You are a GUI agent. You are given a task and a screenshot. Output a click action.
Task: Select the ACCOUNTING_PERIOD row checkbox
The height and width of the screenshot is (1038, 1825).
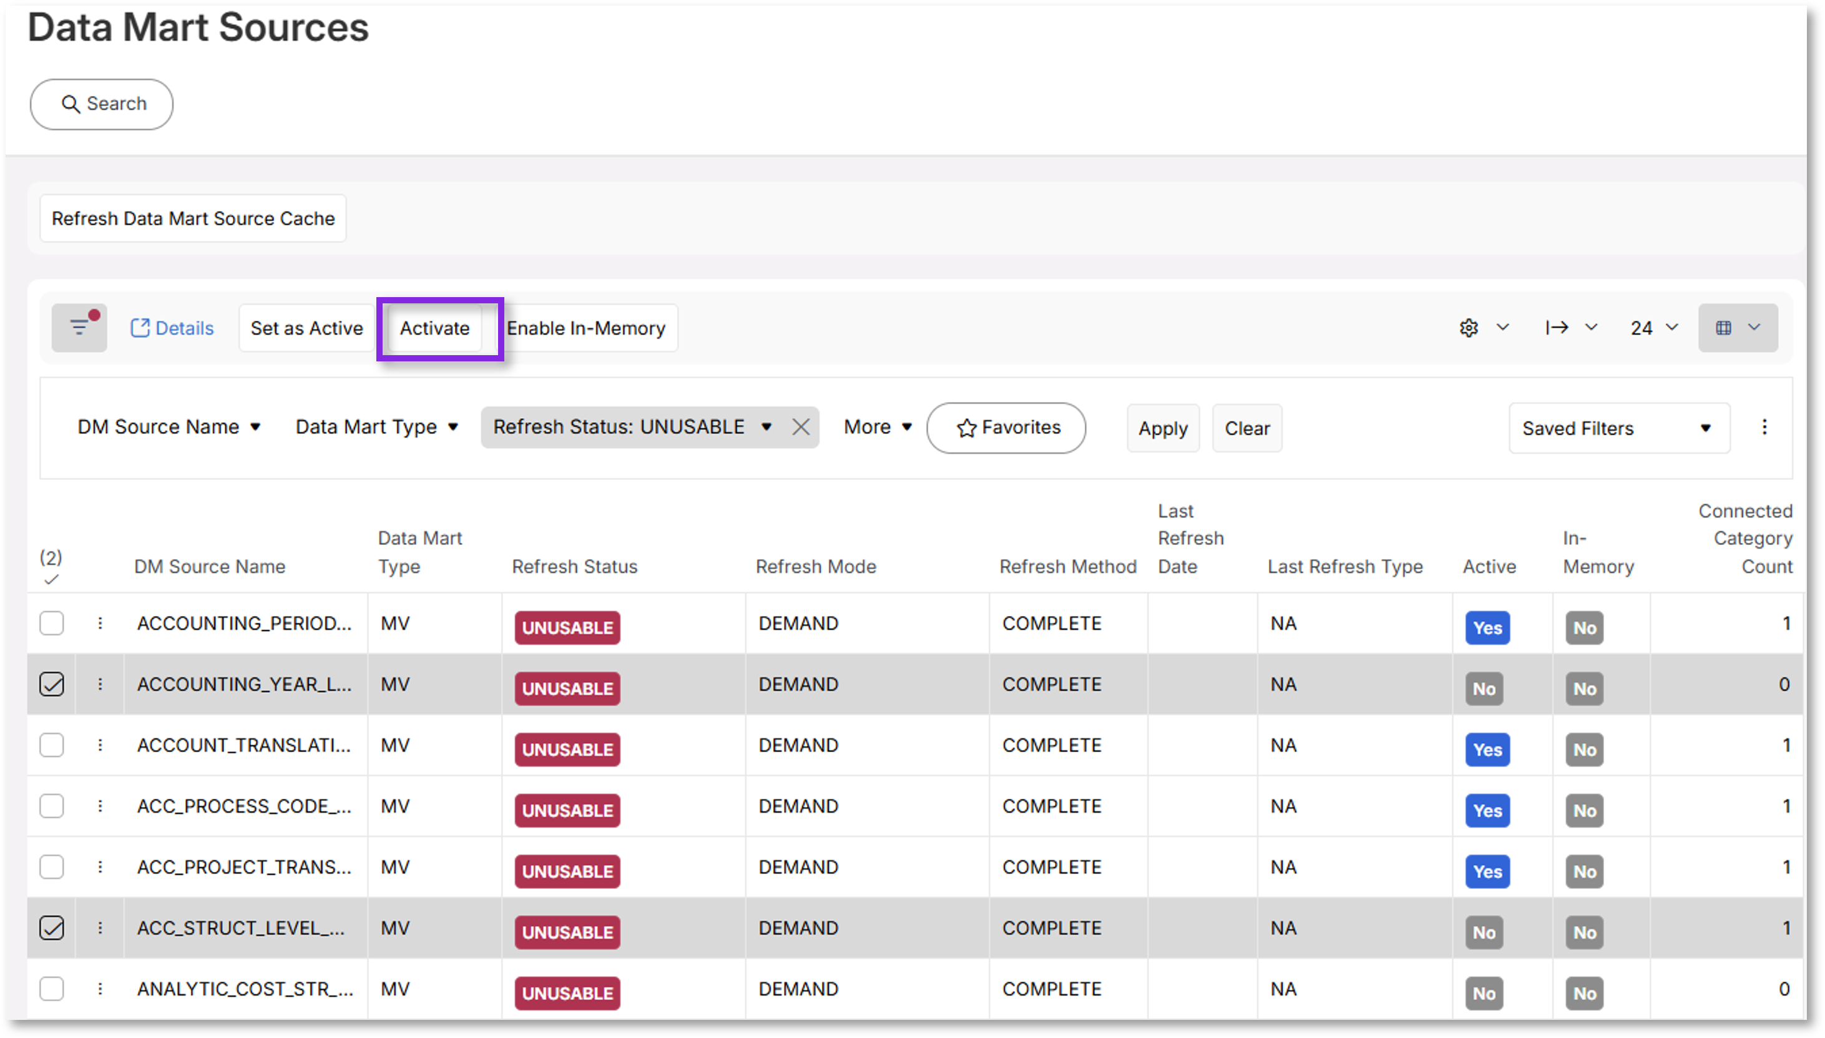coord(51,623)
